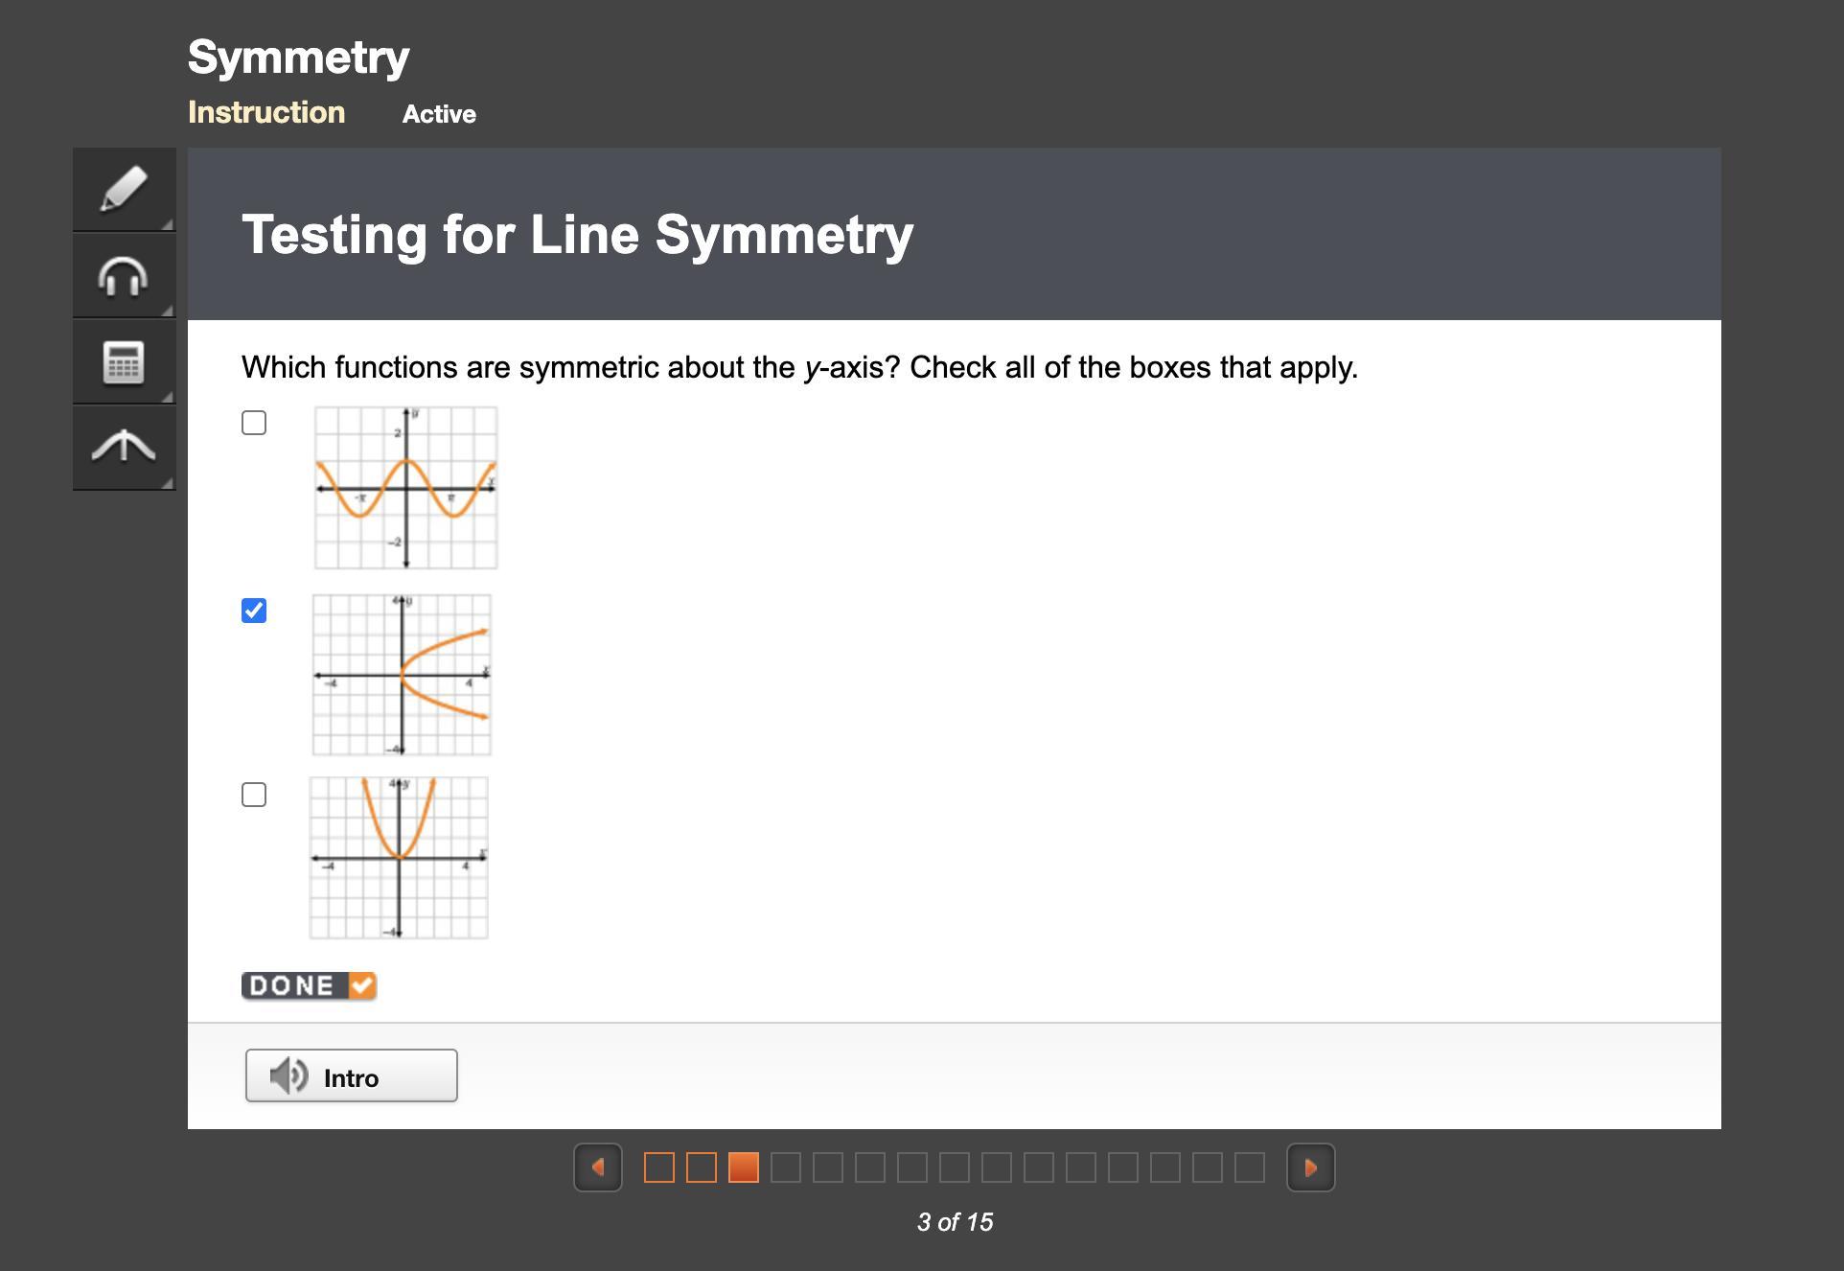Go to the previous slide arrow
The width and height of the screenshot is (1844, 1271).
click(598, 1167)
